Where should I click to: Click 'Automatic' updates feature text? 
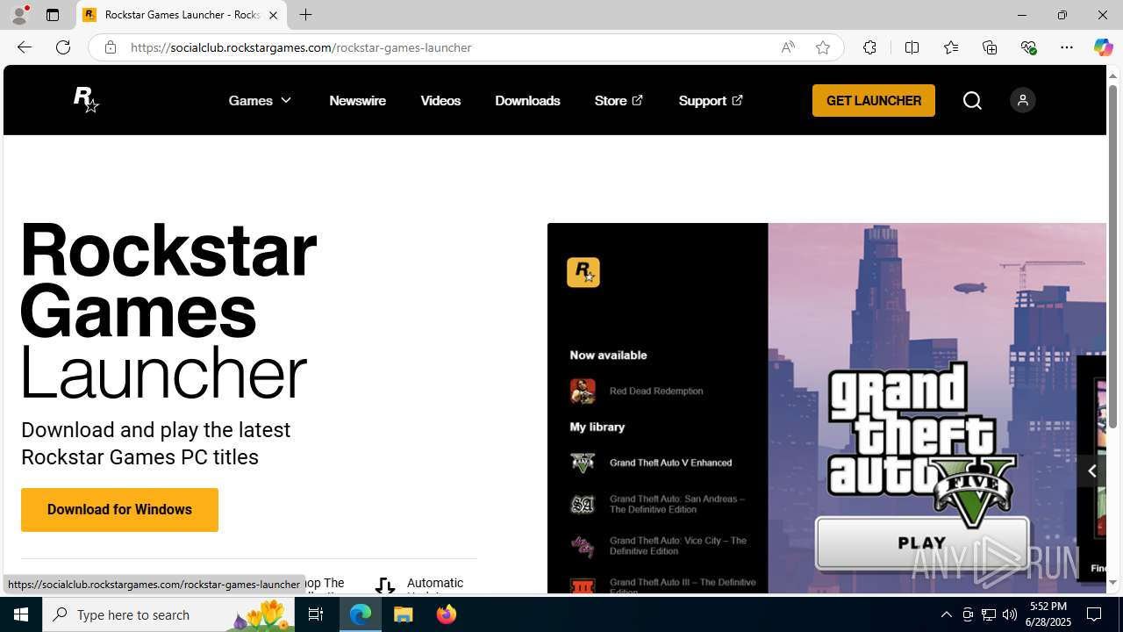click(435, 583)
